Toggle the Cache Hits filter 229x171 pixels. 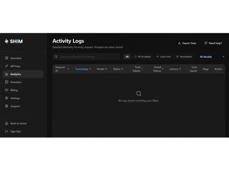pos(164,57)
